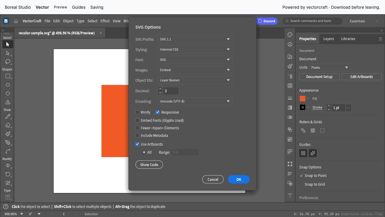Select the Ellipse shape tool

click(x=8, y=85)
